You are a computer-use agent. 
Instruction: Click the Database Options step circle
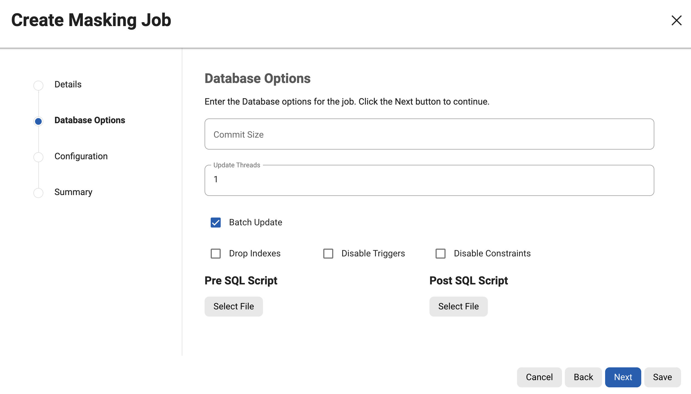(38, 121)
